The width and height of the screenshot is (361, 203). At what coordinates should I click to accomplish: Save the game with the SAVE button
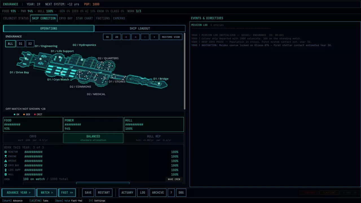pyautogui.click(x=88, y=193)
